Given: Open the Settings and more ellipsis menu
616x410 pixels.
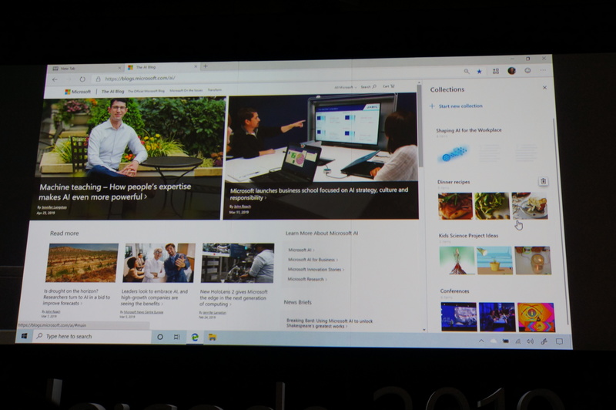Looking at the screenshot, I should [x=543, y=70].
